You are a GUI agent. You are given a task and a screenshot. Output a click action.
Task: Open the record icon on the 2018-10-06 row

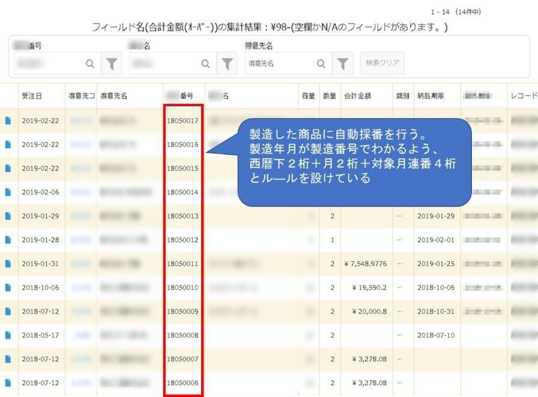coord(8,287)
